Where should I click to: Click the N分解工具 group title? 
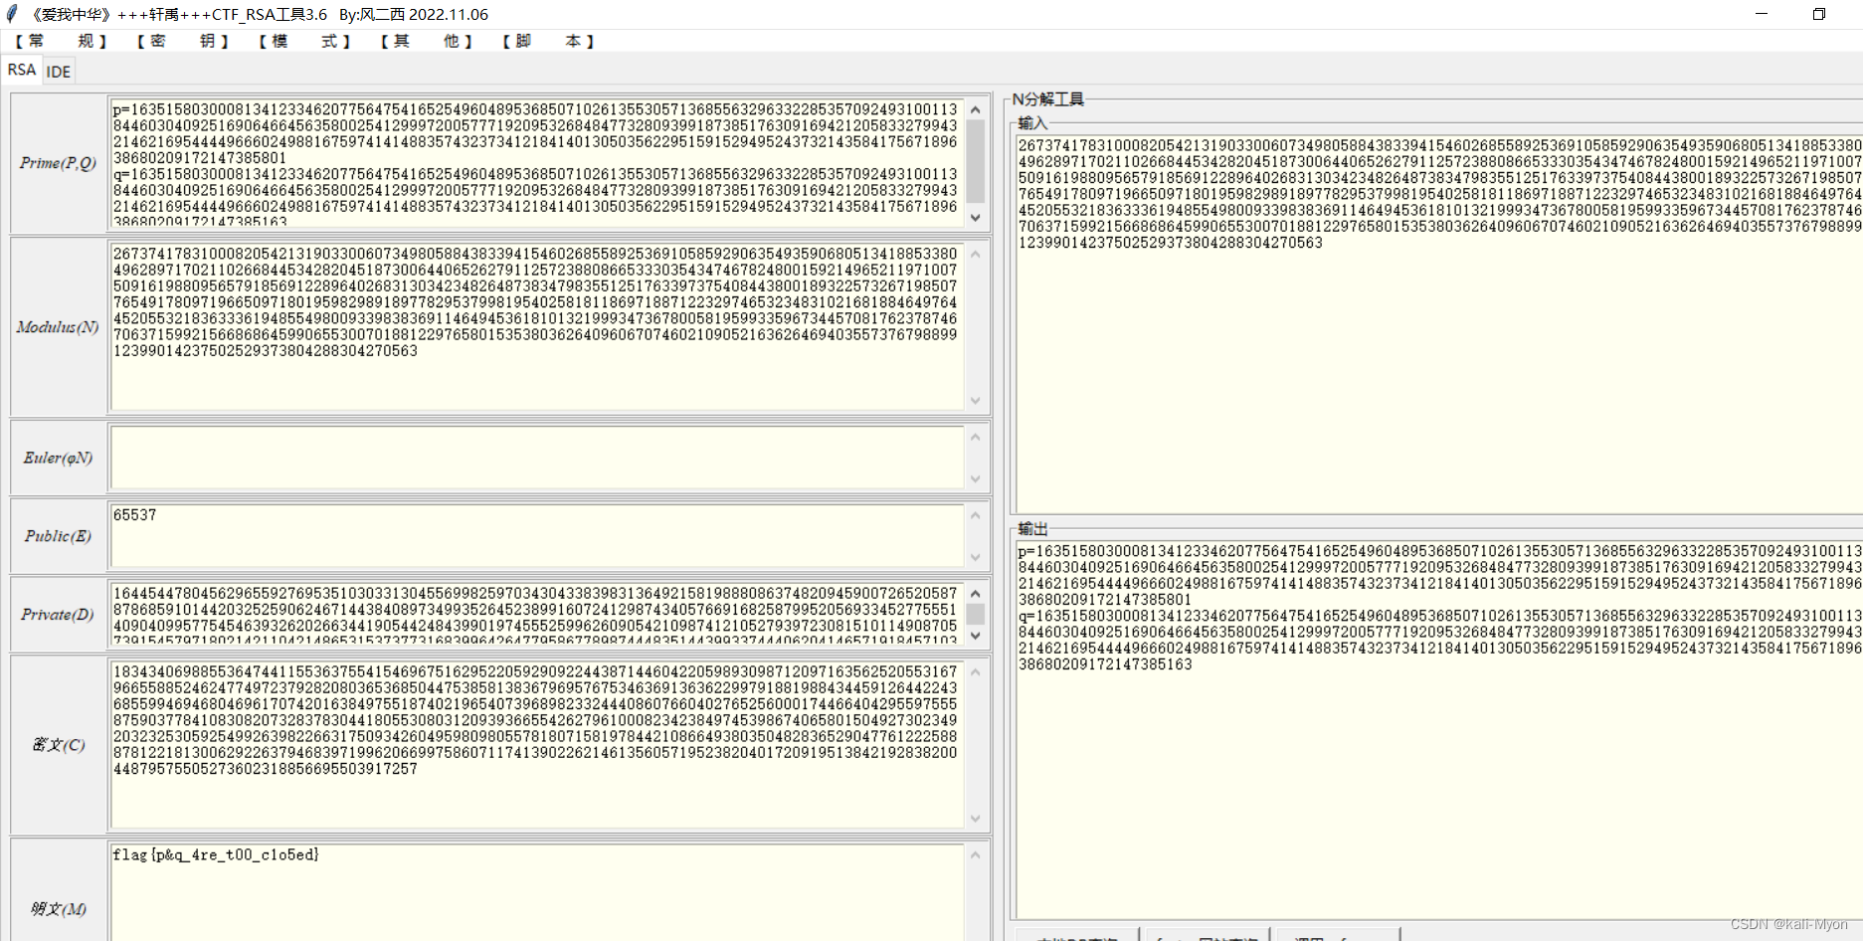click(1048, 99)
